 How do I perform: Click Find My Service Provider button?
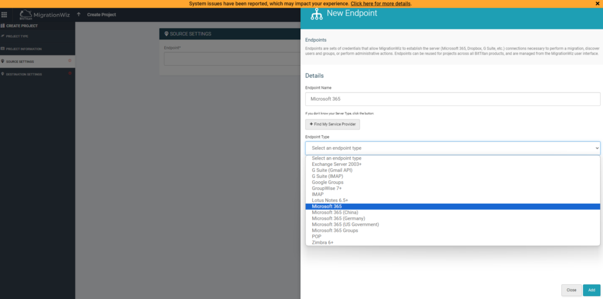coord(332,124)
